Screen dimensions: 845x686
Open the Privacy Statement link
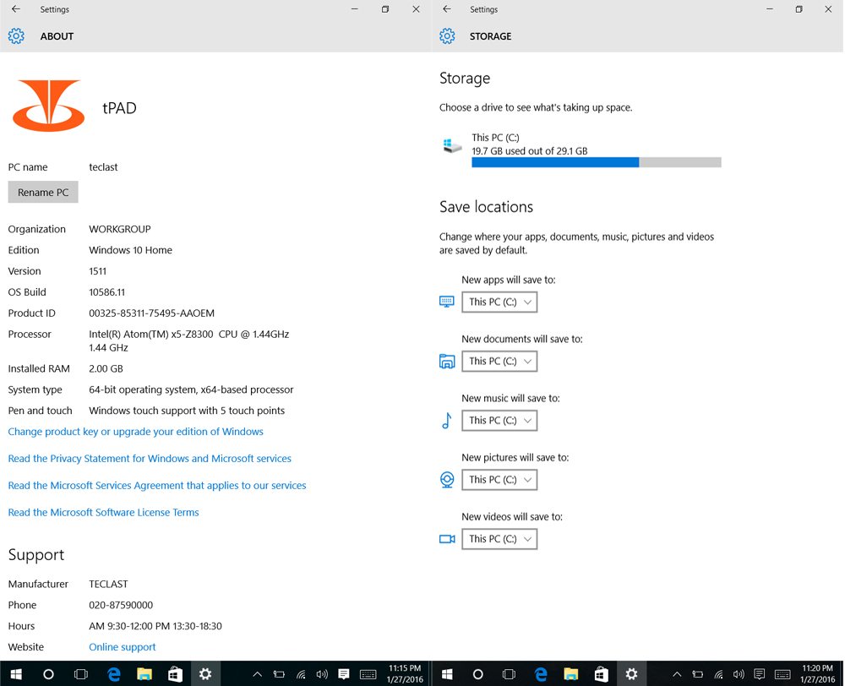(x=150, y=459)
